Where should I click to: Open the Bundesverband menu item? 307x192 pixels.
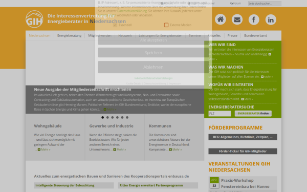(x=255, y=35)
